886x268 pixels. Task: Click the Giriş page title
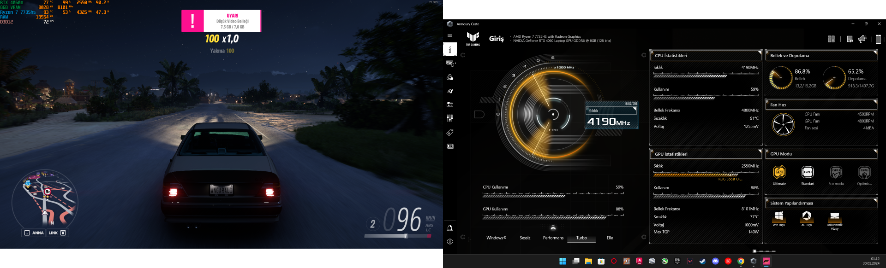(x=497, y=39)
